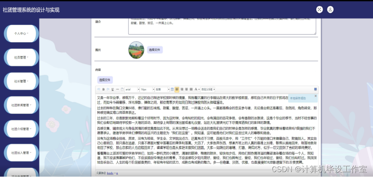The height and width of the screenshot is (177, 373).
Task: Click the clear document icon in the toolbar
Action: [122, 89]
